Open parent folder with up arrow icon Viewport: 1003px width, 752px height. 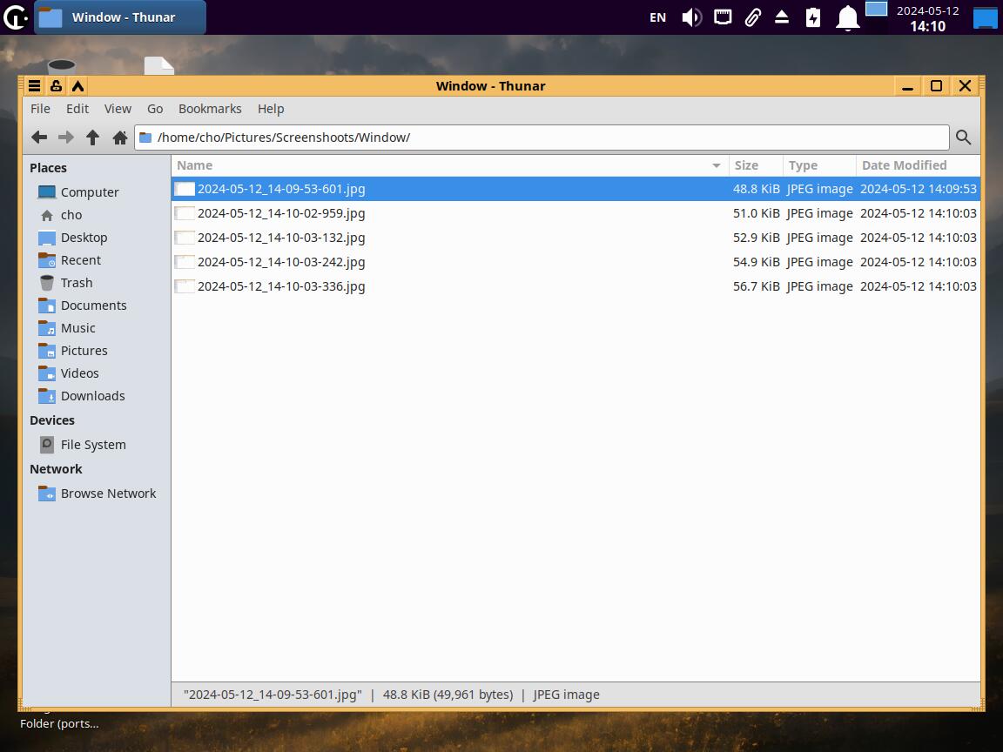[93, 138]
